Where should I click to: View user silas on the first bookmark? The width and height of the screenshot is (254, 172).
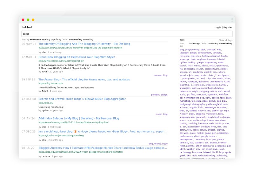coord(44,52)
